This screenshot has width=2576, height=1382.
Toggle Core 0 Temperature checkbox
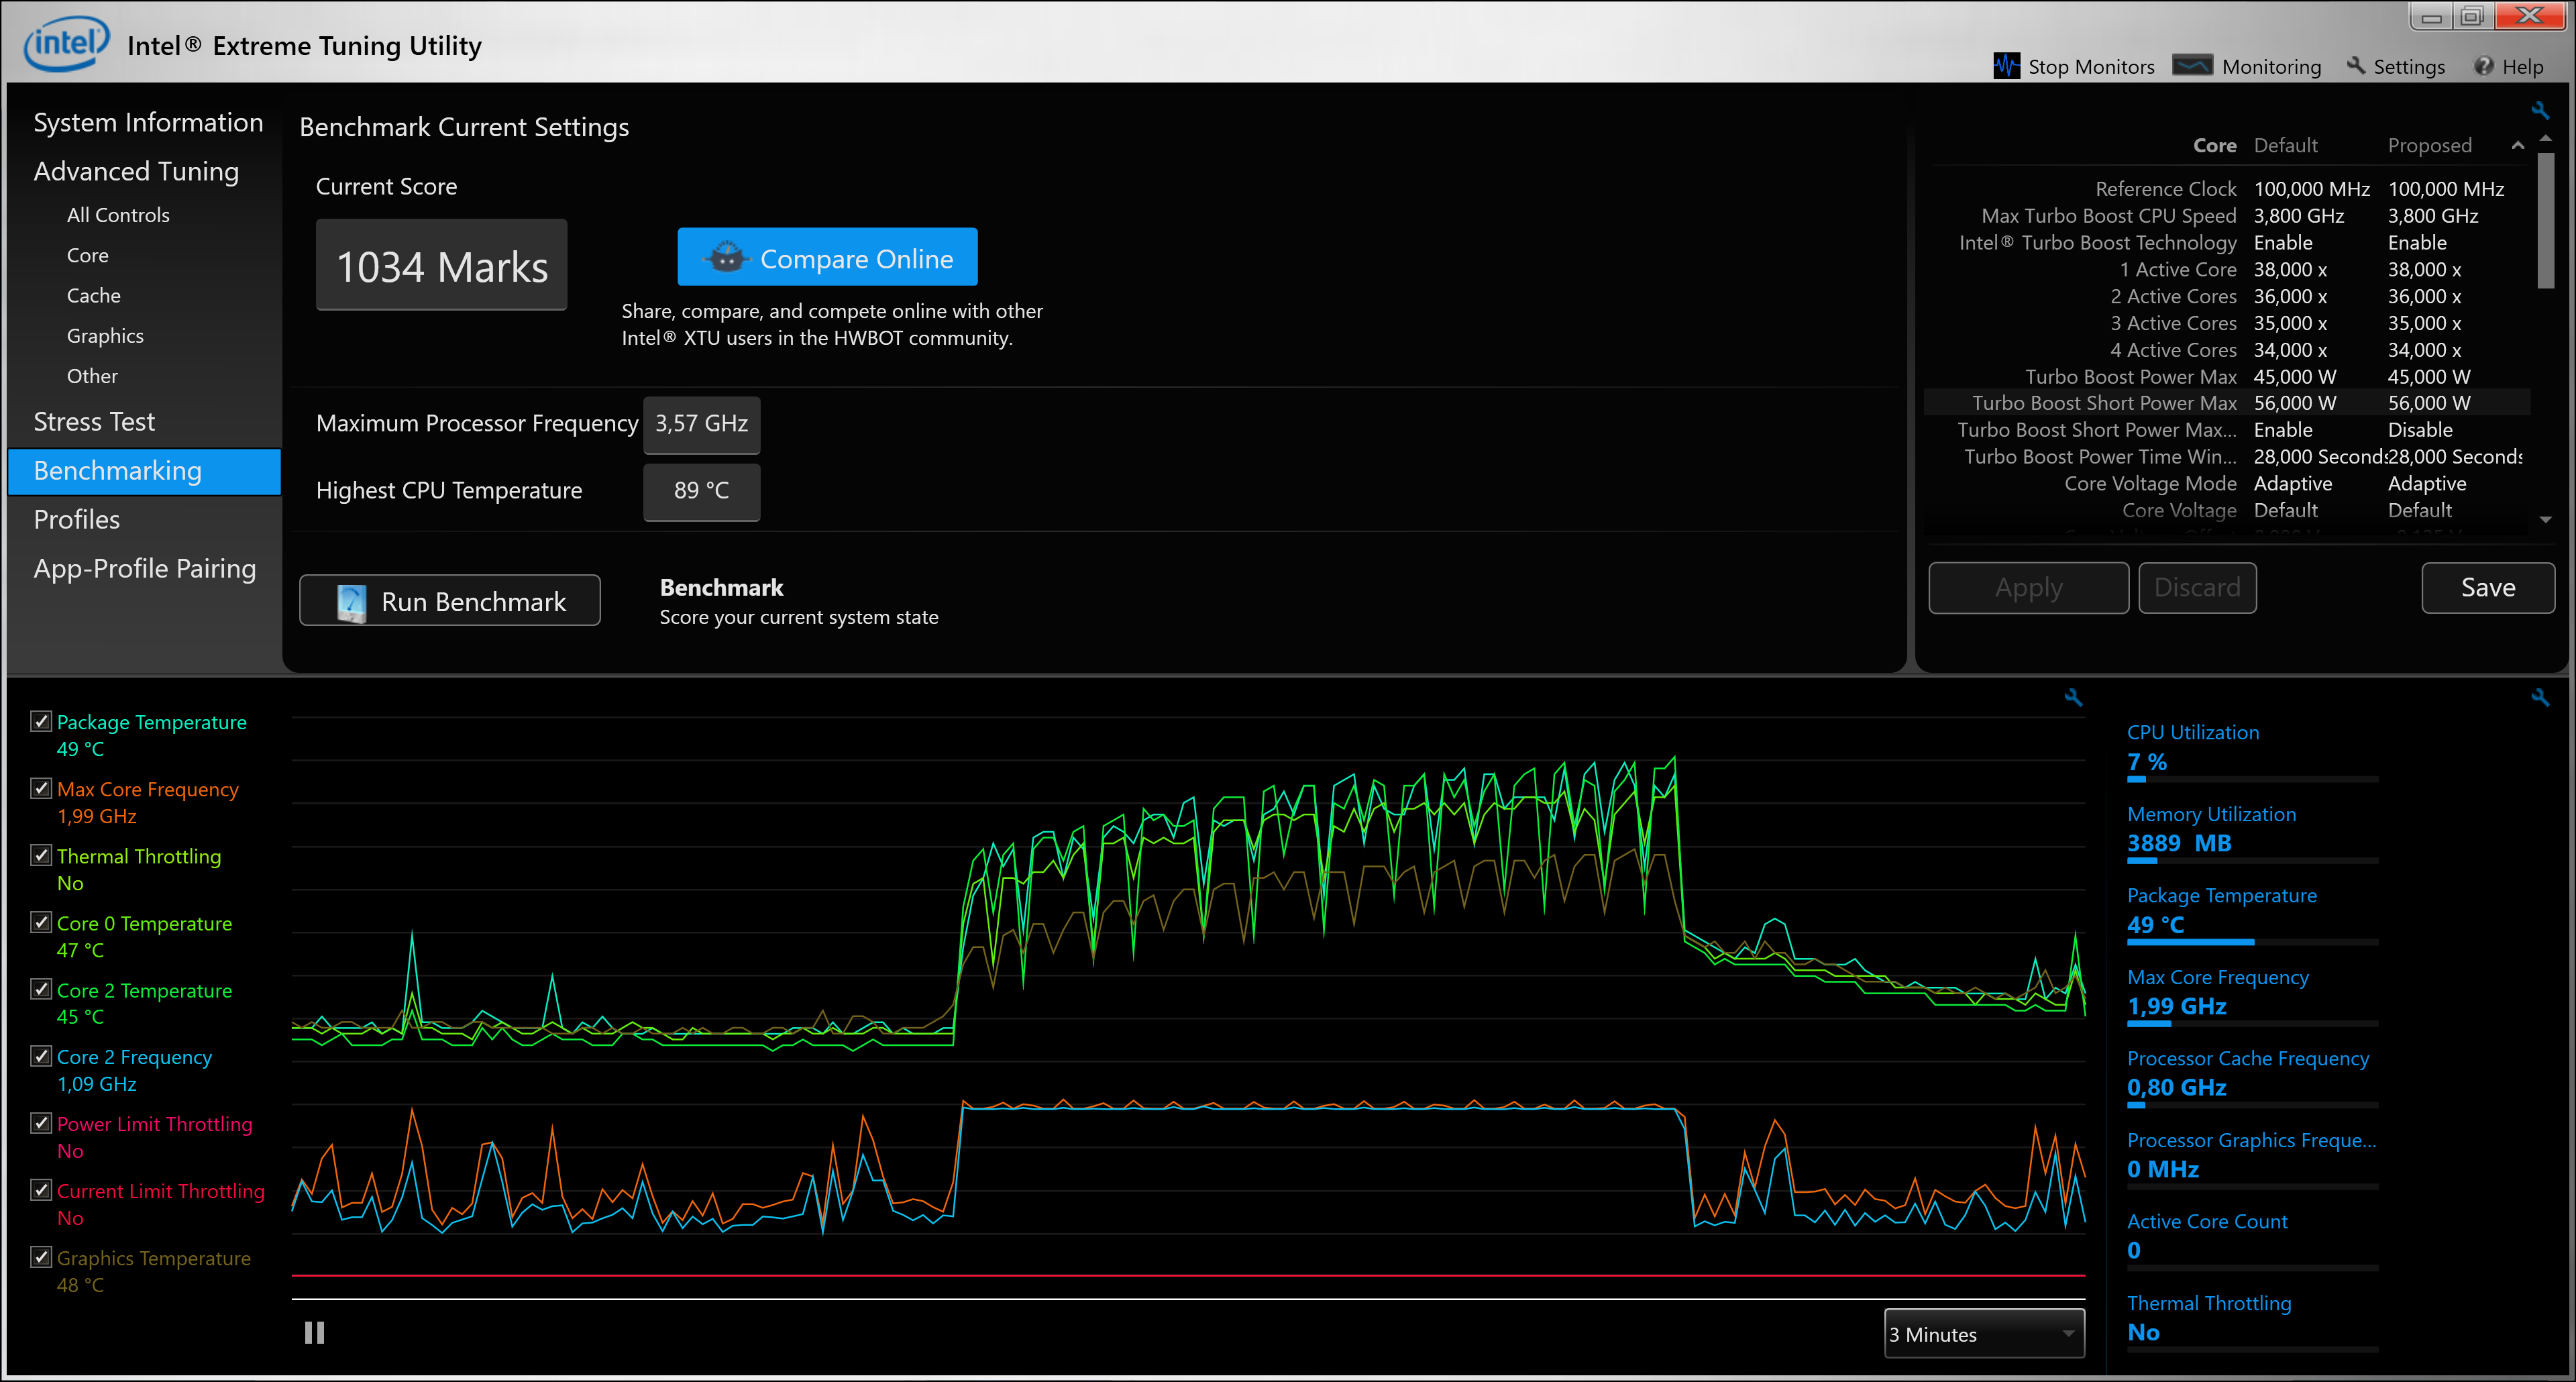point(41,922)
